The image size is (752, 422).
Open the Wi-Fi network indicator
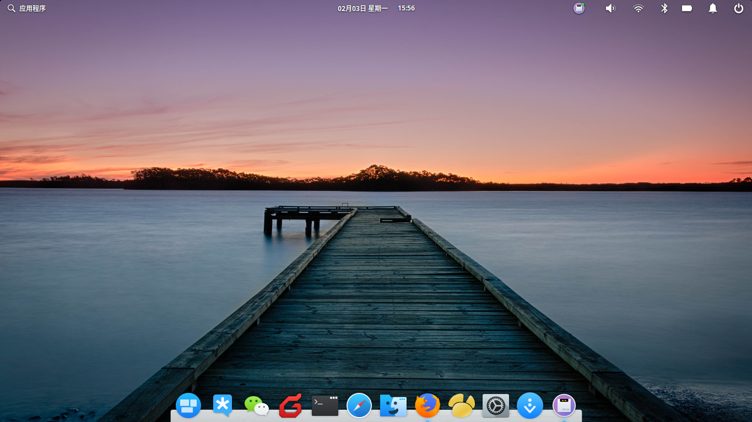pos(638,8)
